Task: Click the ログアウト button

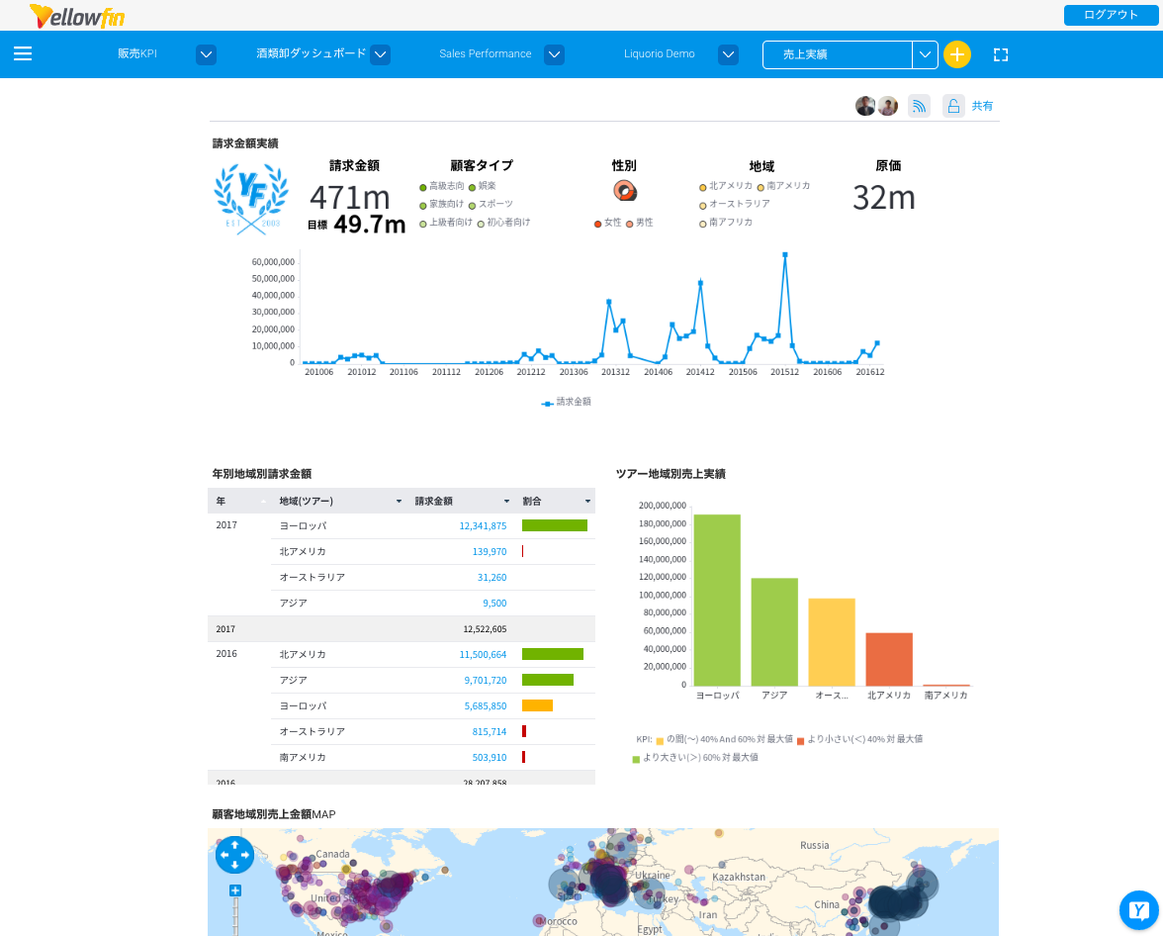Action: [x=1110, y=15]
